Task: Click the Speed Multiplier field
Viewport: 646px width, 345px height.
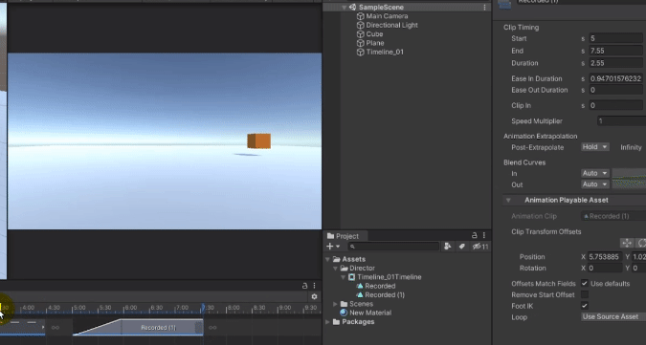Action: [621, 121]
